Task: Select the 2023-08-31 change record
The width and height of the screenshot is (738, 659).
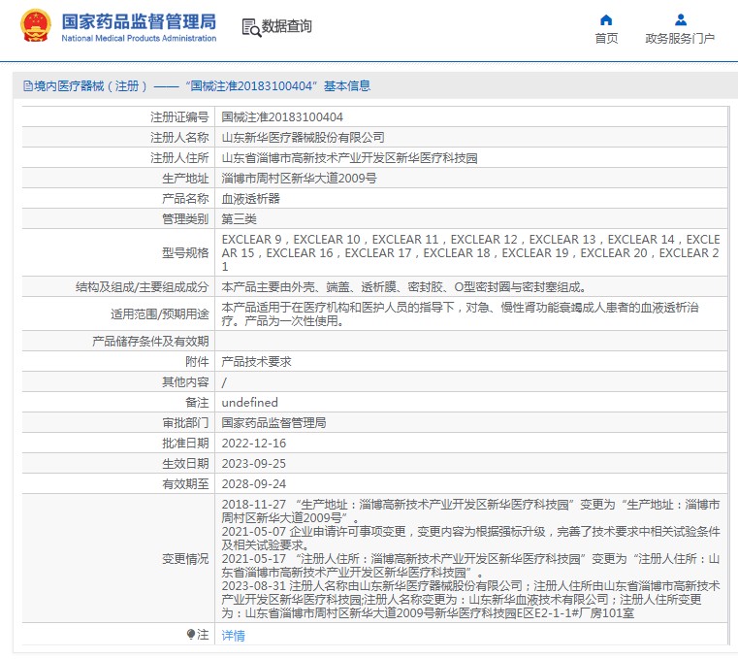Action: tap(470, 600)
